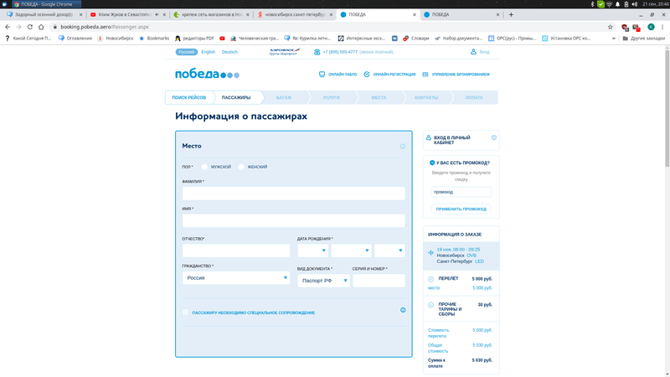
Task: Click the промокод input field
Action: 461,192
